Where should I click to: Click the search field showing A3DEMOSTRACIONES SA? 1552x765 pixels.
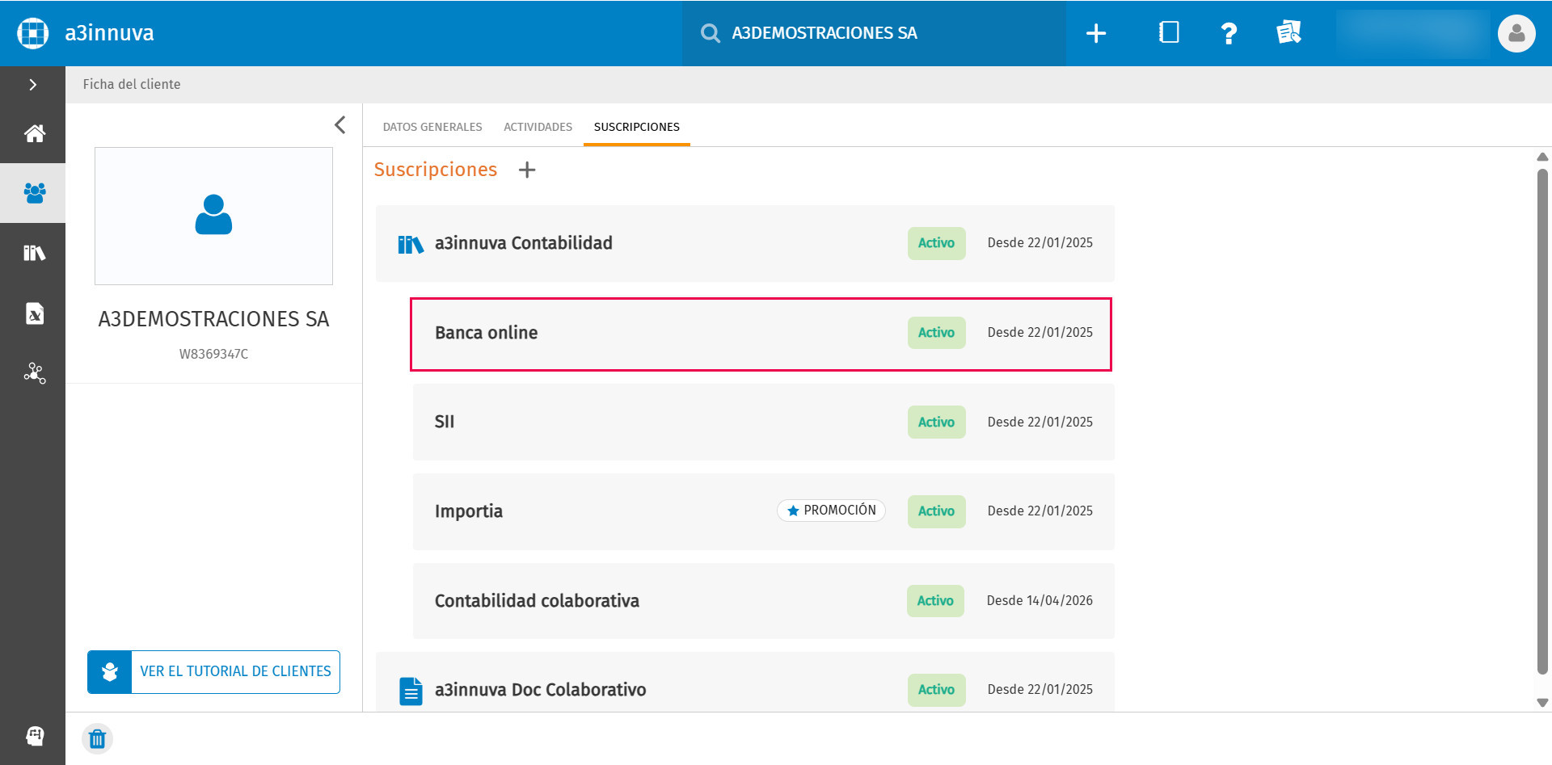point(874,33)
